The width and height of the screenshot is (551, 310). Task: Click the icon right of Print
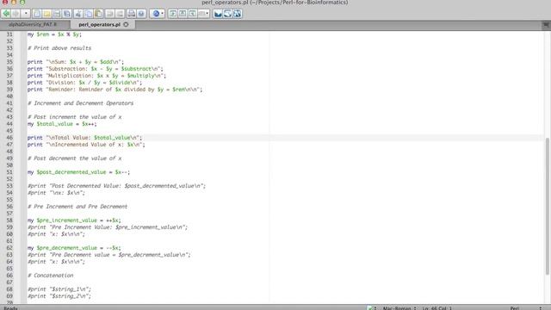141,14
